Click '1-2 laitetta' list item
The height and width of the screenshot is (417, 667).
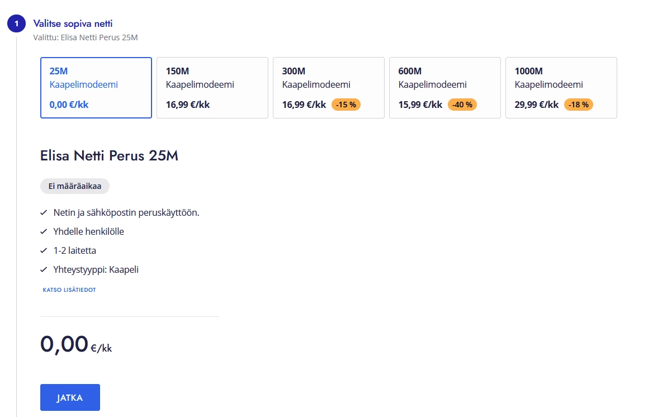75,250
